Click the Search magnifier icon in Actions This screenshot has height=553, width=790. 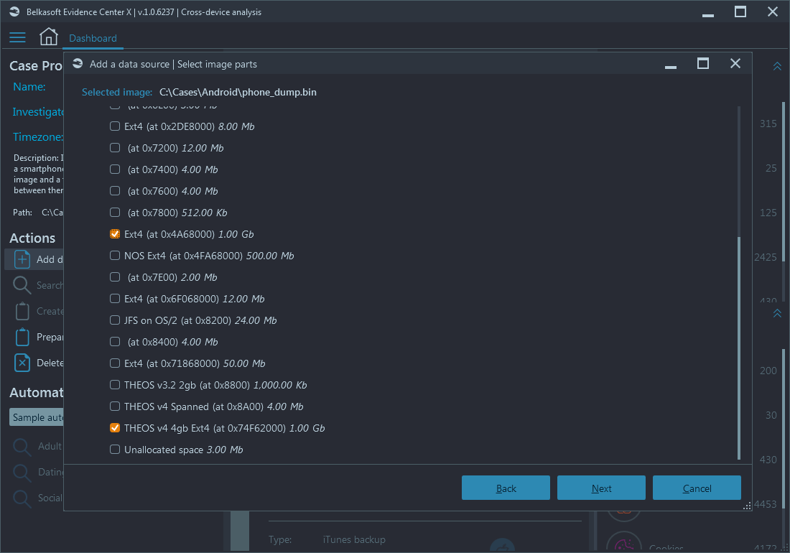(22, 285)
